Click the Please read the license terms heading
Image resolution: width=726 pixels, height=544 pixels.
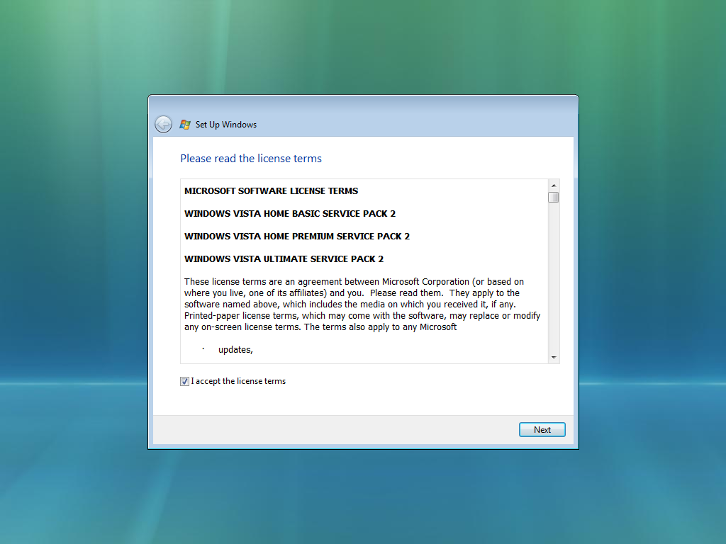click(x=251, y=159)
